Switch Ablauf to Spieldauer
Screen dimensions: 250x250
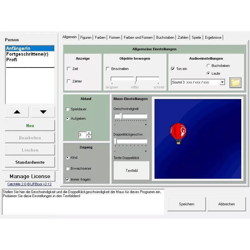coord(67,109)
